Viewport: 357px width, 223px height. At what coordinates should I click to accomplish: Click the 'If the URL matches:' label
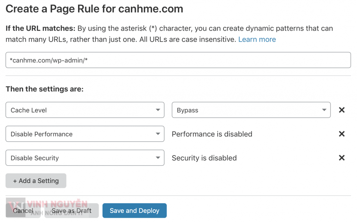(x=40, y=28)
